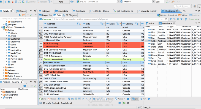
Task: Click the Country column filter funnel
Action: click(136, 24)
